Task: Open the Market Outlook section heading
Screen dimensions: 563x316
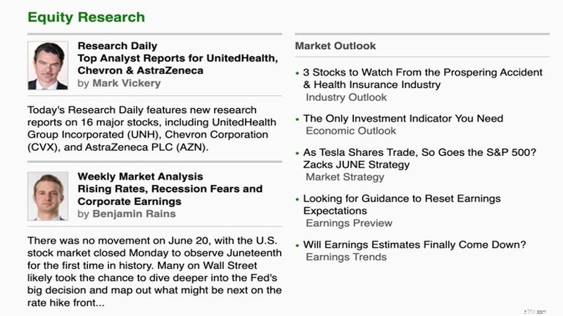Action: [x=336, y=46]
